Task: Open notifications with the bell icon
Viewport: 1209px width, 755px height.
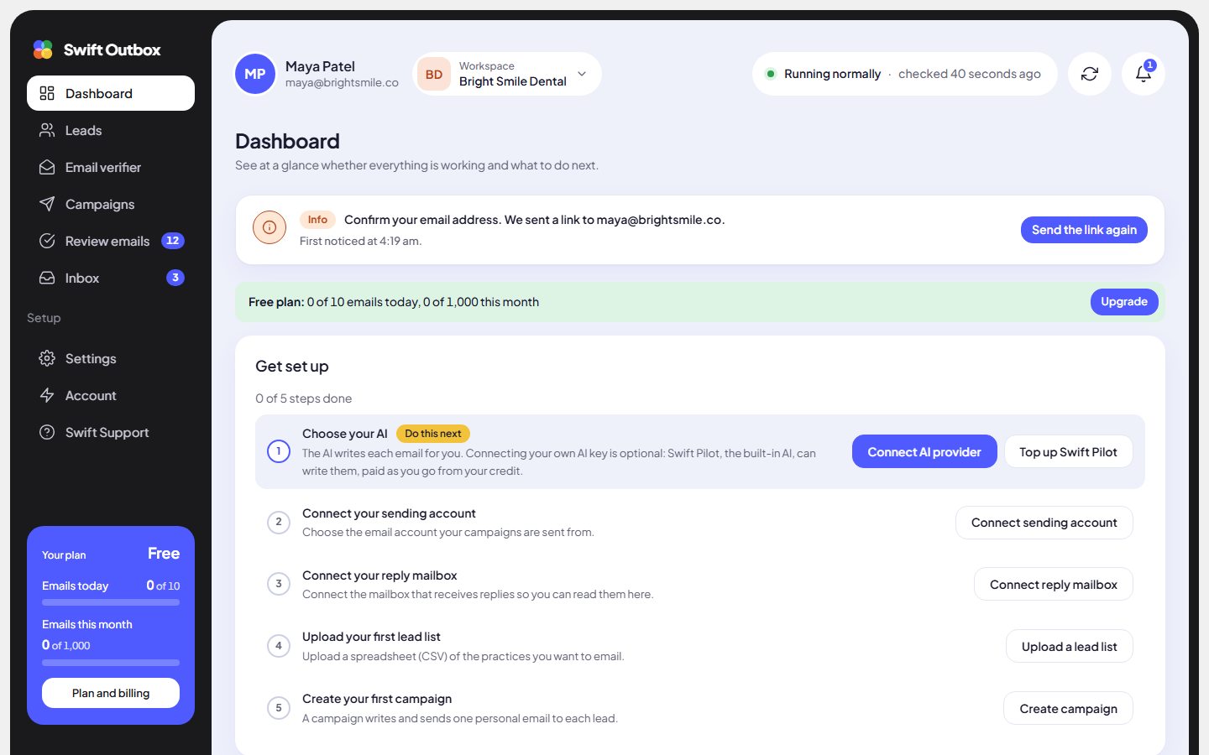Action: 1144,74
